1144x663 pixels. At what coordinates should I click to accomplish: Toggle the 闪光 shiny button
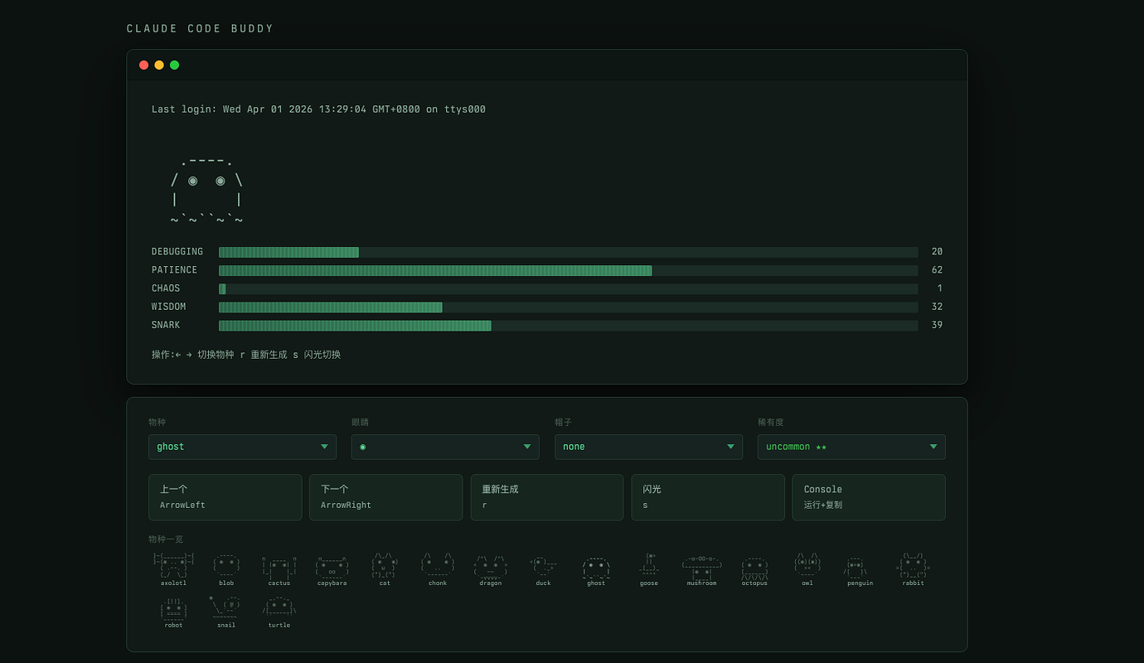pyautogui.click(x=708, y=497)
